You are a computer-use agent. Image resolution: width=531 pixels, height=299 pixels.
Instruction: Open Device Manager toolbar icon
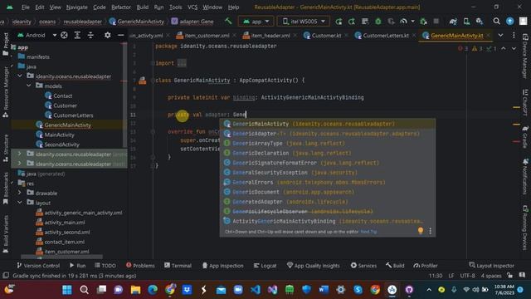(x=466, y=22)
